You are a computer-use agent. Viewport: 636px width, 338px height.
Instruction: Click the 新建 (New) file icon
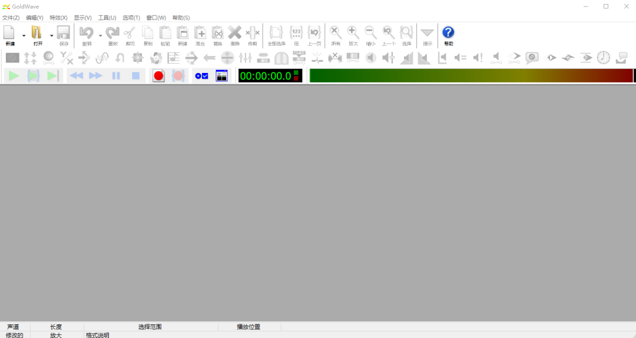tap(10, 33)
